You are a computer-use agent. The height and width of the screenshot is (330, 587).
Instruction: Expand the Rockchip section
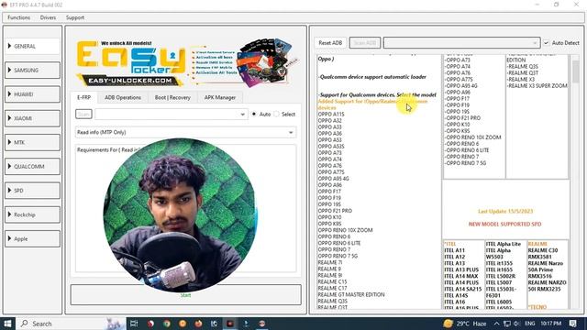[32, 214]
